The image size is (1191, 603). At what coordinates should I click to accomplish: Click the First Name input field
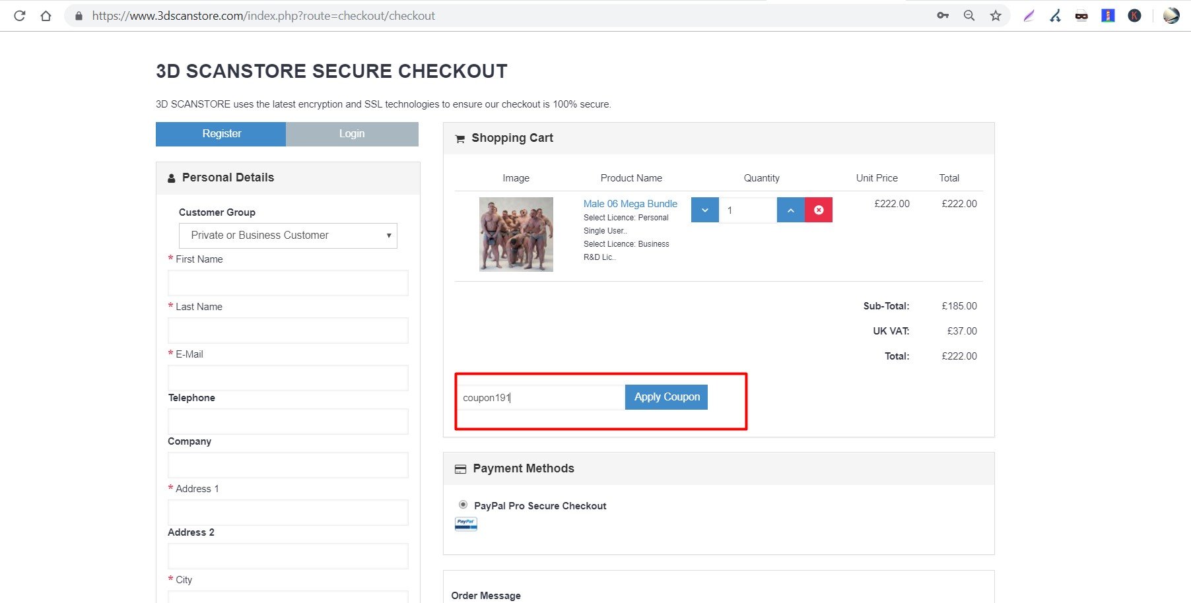coord(288,282)
